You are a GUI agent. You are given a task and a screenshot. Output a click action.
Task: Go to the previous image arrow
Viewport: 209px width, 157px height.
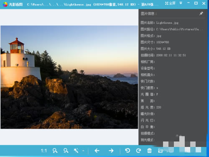pyautogui.click(x=97, y=151)
